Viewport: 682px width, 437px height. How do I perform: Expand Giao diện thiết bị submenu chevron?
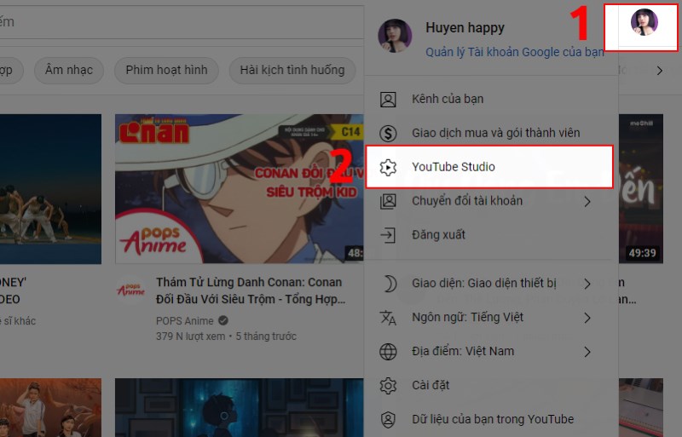(587, 284)
